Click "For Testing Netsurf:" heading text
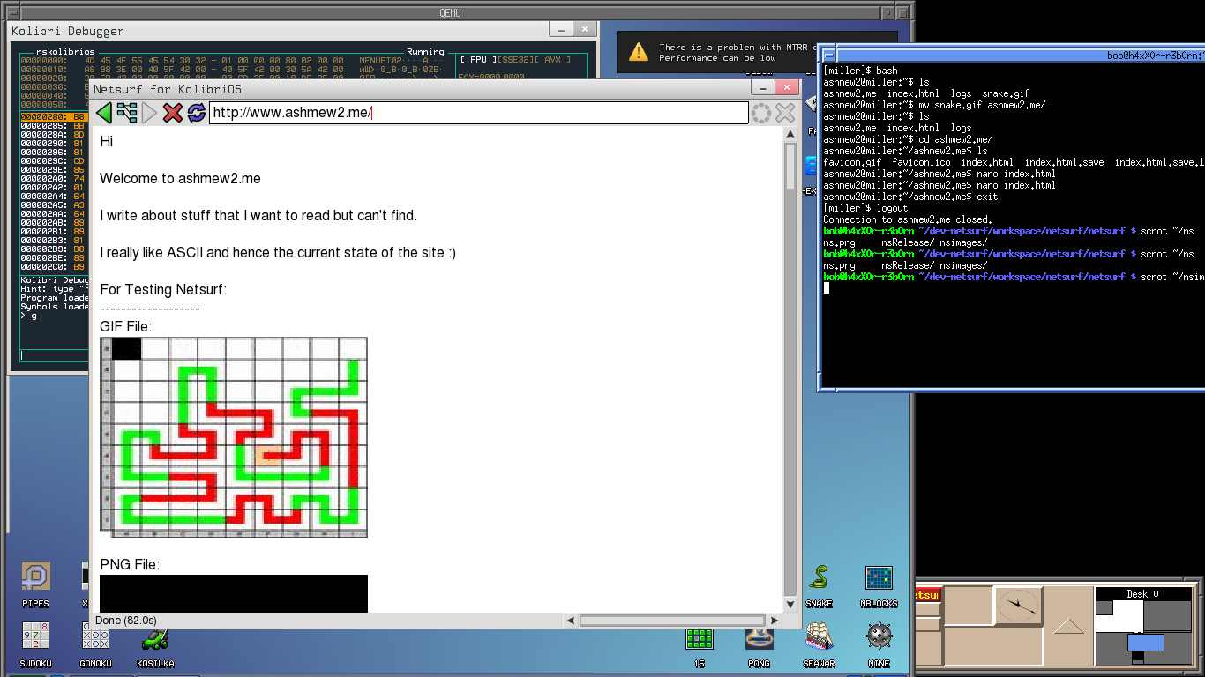Viewport: 1205px width, 677px height. point(163,289)
